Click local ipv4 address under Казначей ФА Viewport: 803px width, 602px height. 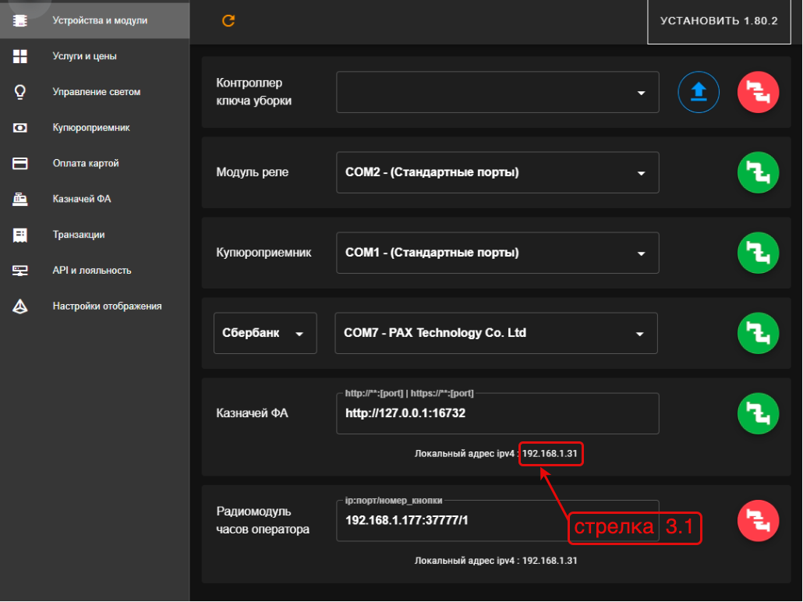click(x=550, y=453)
